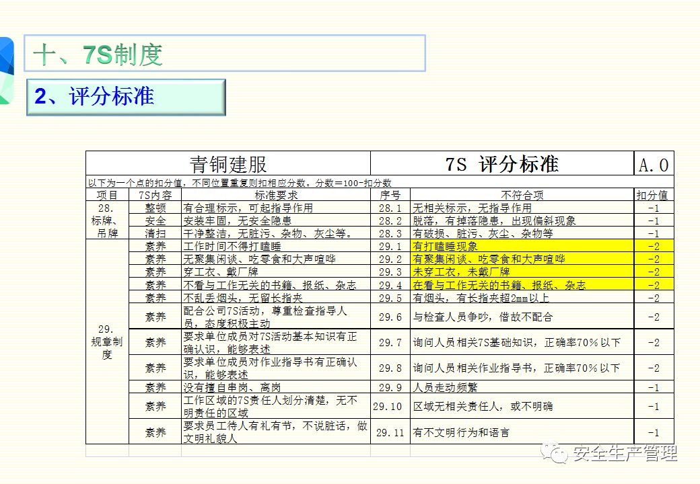Click the '29. 规章制度' item cell
Screen dimensions: 700x484
(107, 342)
